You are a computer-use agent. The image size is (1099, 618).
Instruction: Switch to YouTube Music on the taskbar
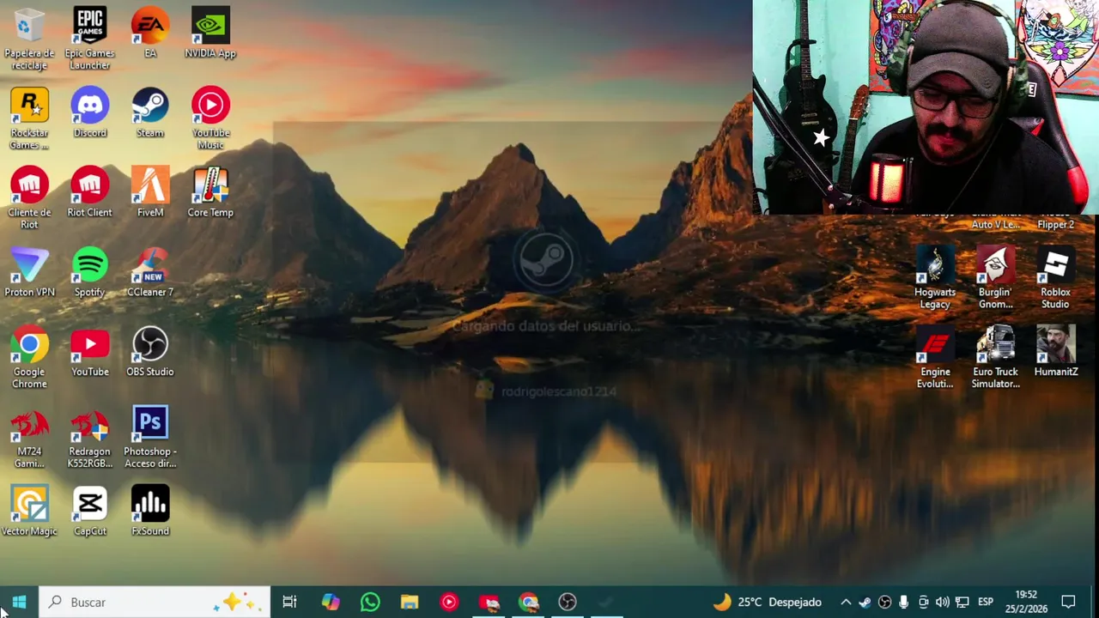click(x=449, y=602)
